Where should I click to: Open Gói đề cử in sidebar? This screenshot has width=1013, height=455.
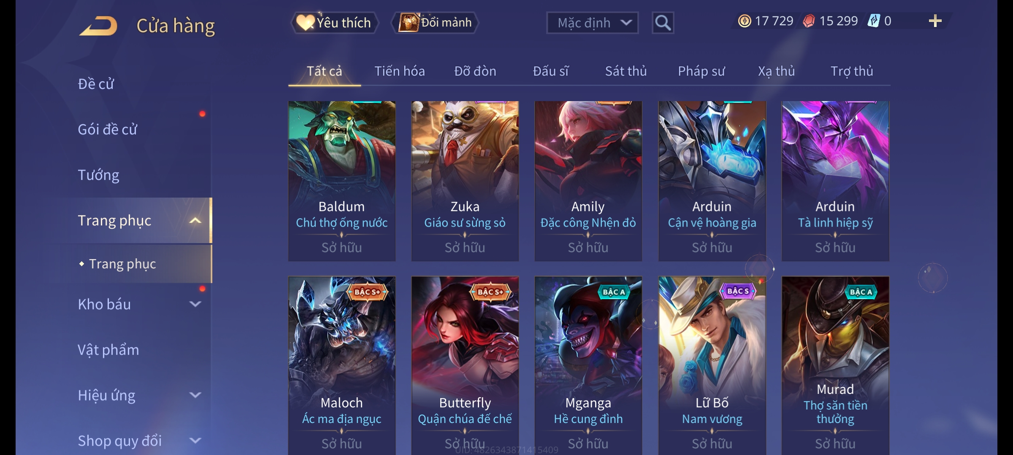tap(108, 129)
